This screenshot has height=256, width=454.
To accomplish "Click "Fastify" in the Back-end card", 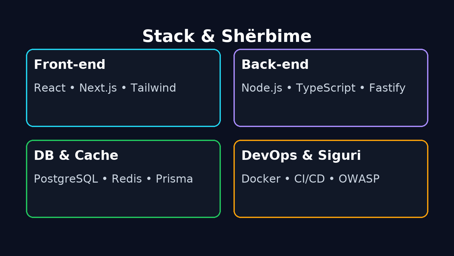I will tap(387, 88).
